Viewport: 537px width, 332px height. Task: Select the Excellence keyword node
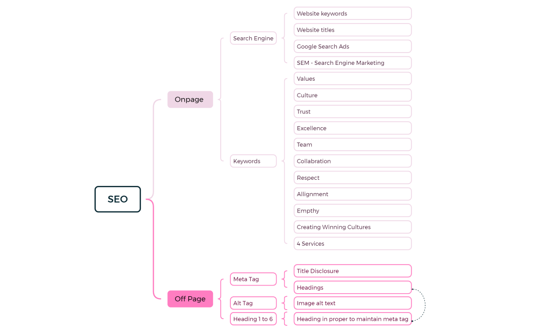352,128
